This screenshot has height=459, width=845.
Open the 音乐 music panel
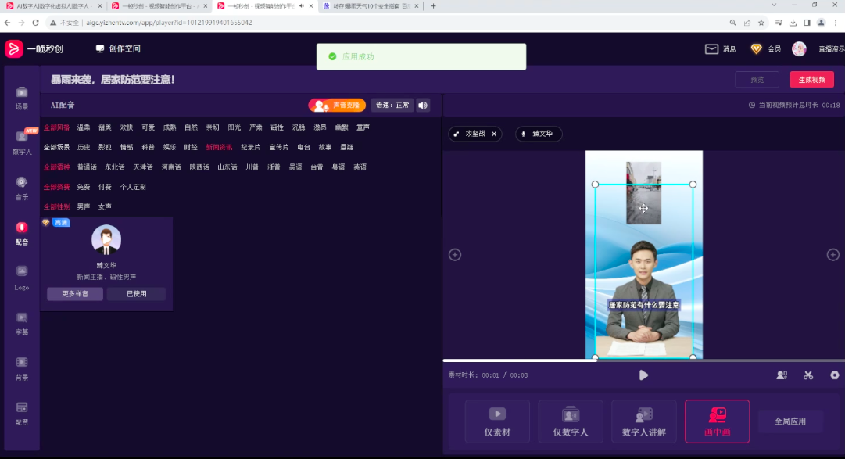point(22,188)
